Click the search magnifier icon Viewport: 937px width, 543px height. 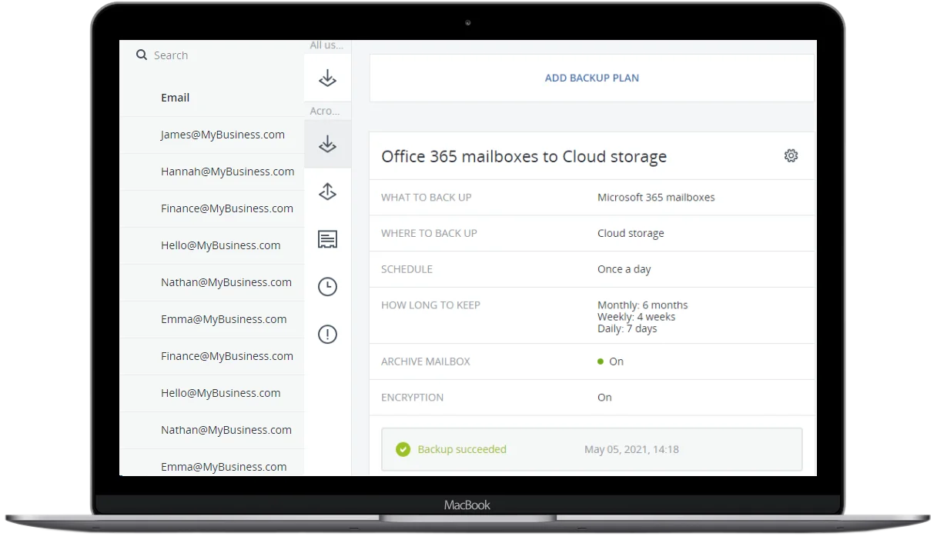[142, 55]
